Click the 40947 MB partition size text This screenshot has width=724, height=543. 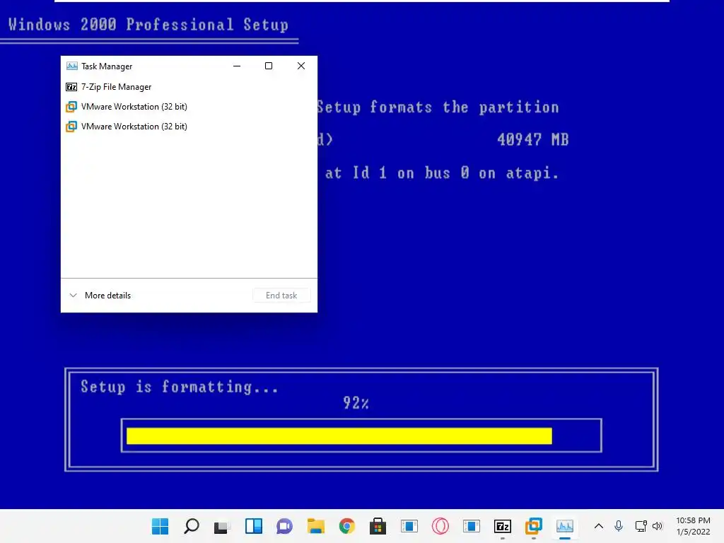533,139
